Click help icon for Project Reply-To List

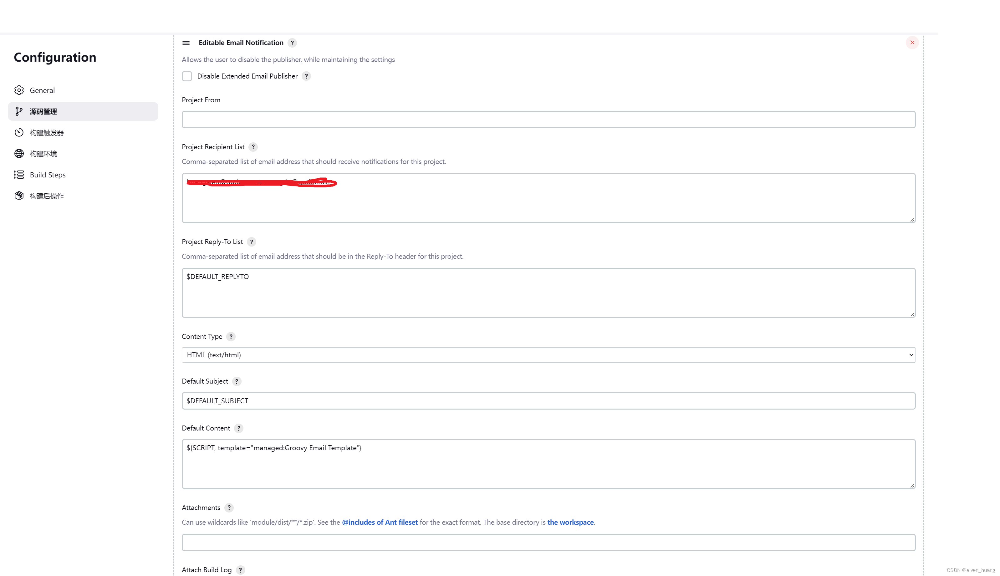click(x=252, y=242)
